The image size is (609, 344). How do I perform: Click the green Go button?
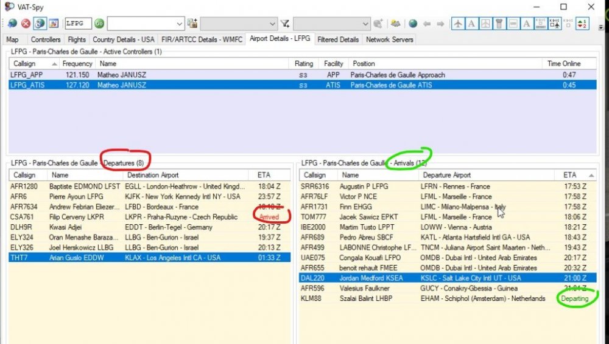pos(99,24)
